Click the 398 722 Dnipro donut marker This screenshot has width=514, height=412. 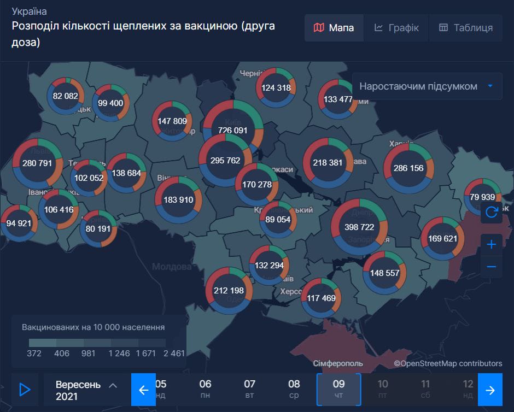[359, 226]
